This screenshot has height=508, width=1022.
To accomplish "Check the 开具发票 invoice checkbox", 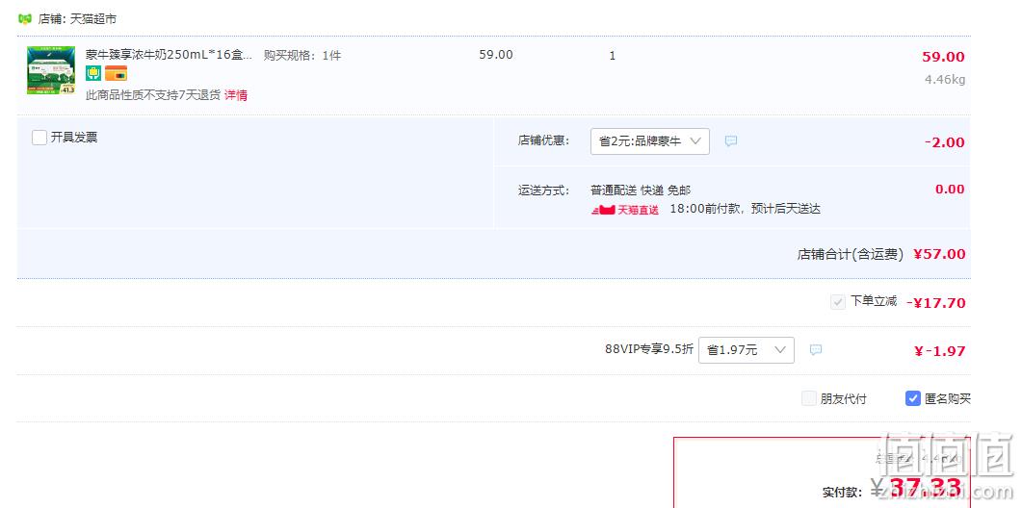I will click(39, 138).
